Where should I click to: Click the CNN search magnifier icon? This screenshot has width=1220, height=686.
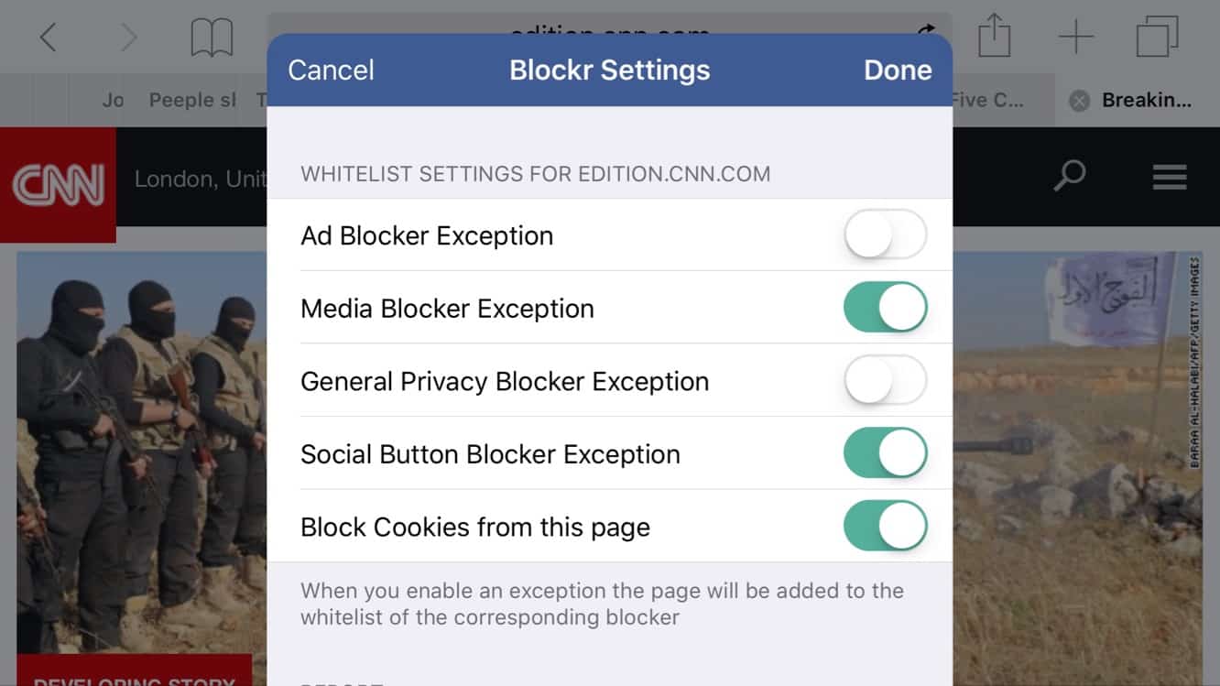coord(1069,176)
